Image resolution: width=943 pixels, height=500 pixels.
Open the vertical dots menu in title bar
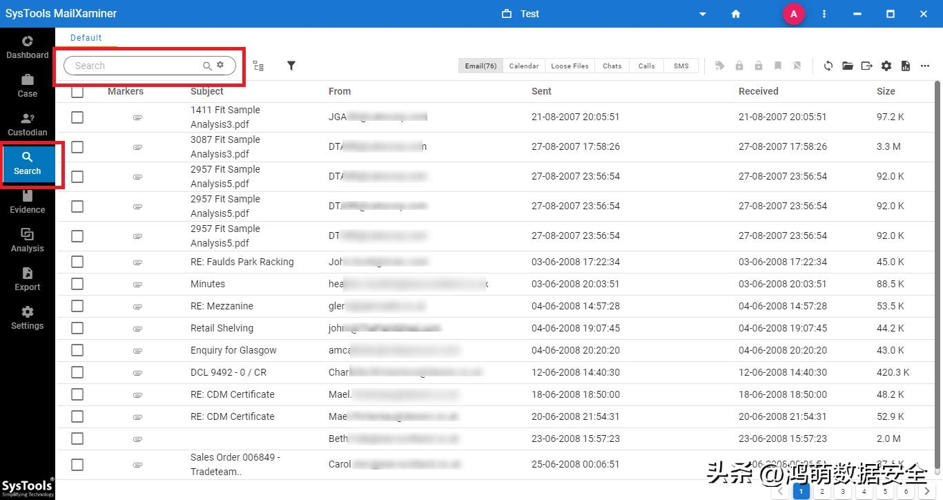(x=824, y=14)
